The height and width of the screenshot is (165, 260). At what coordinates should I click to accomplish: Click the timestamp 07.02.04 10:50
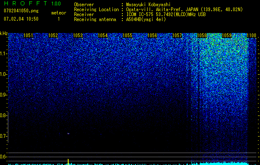[x=21, y=19]
